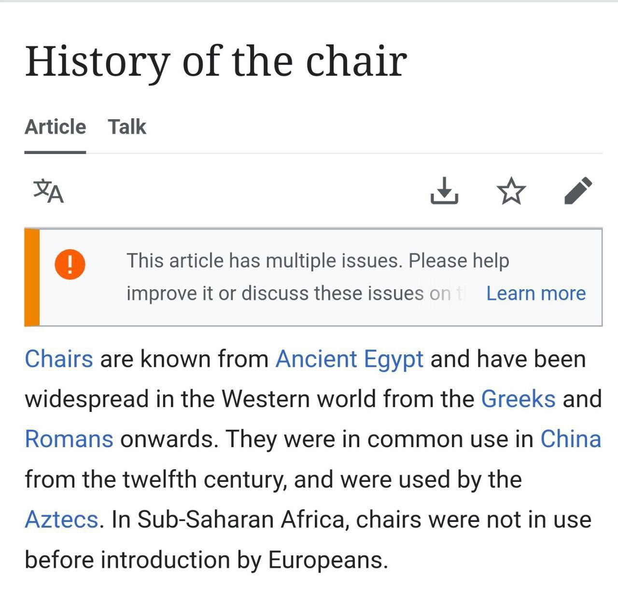Edit the article using the pencil icon

[x=578, y=191]
